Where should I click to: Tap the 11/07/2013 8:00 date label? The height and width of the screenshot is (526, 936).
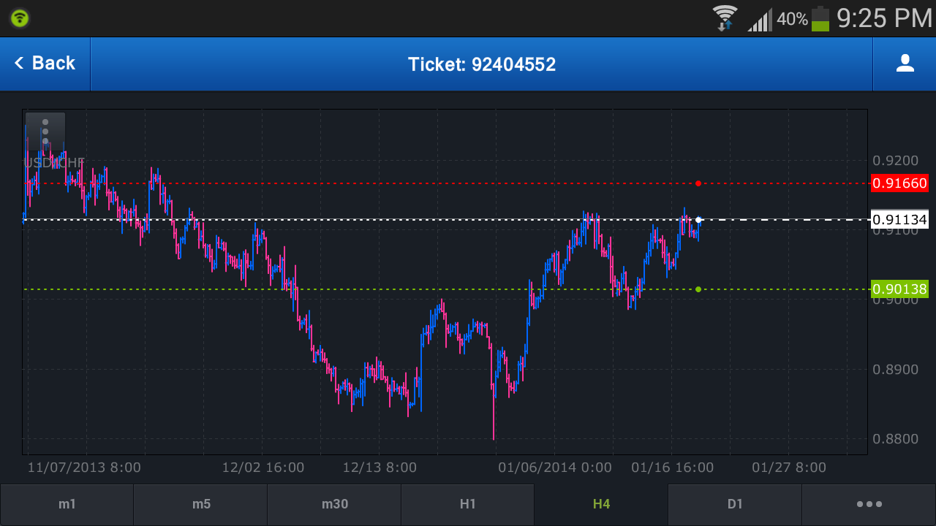click(84, 468)
